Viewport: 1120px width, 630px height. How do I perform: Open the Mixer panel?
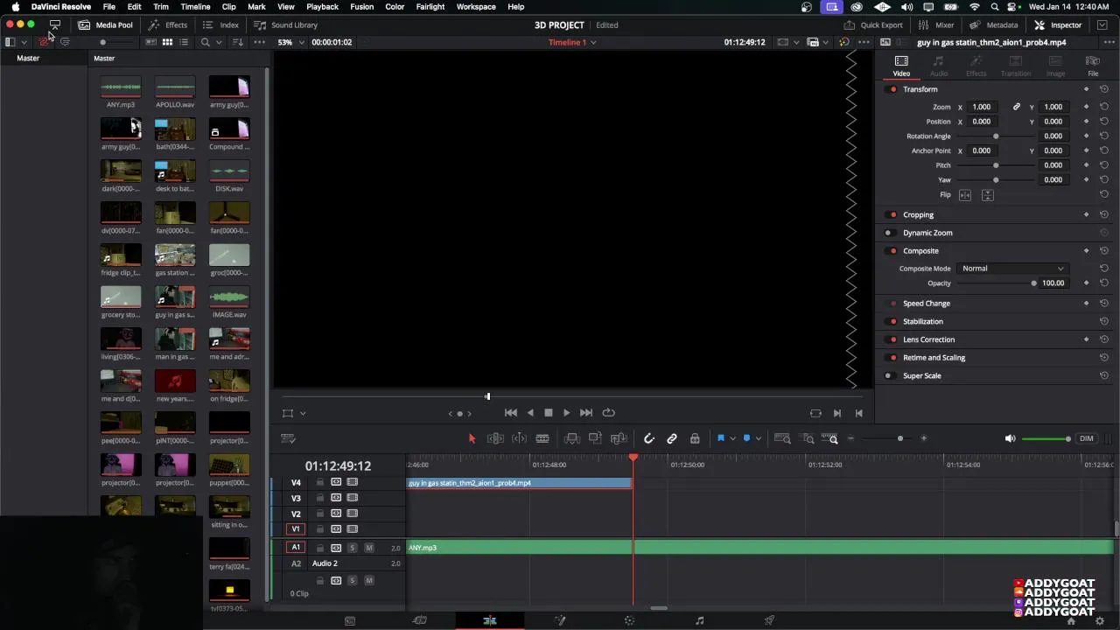tap(936, 24)
